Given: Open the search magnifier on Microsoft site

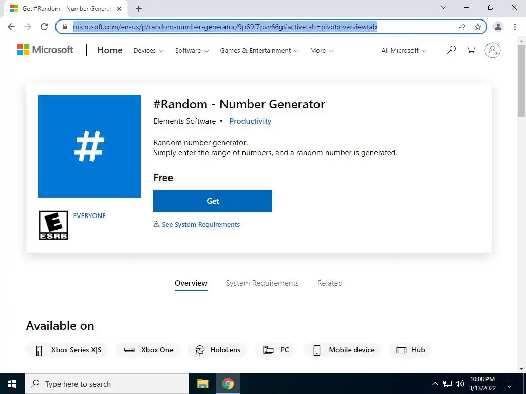Looking at the screenshot, I should click(452, 50).
